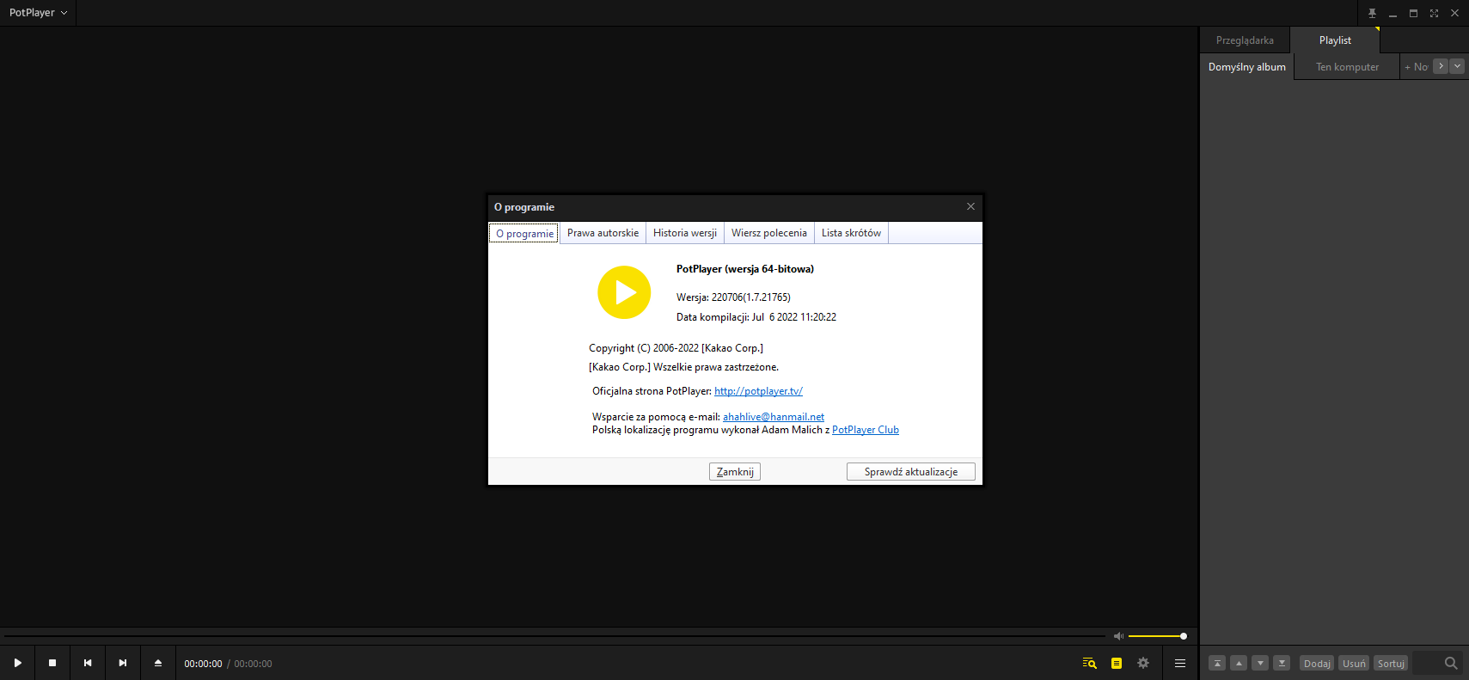Open the PotPlayer main menu dropdown
This screenshot has height=680, width=1469.
(38, 13)
